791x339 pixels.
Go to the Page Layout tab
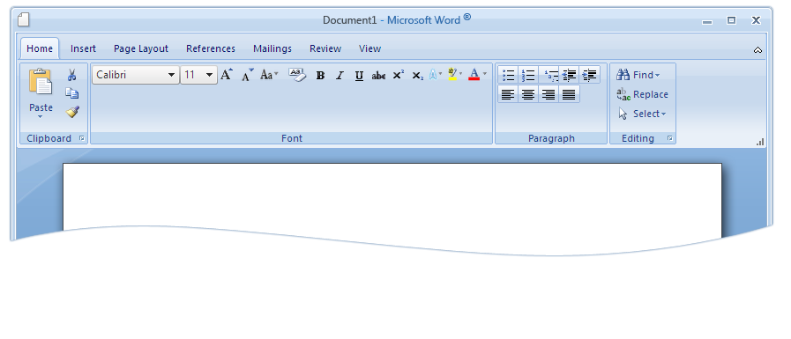pos(141,48)
